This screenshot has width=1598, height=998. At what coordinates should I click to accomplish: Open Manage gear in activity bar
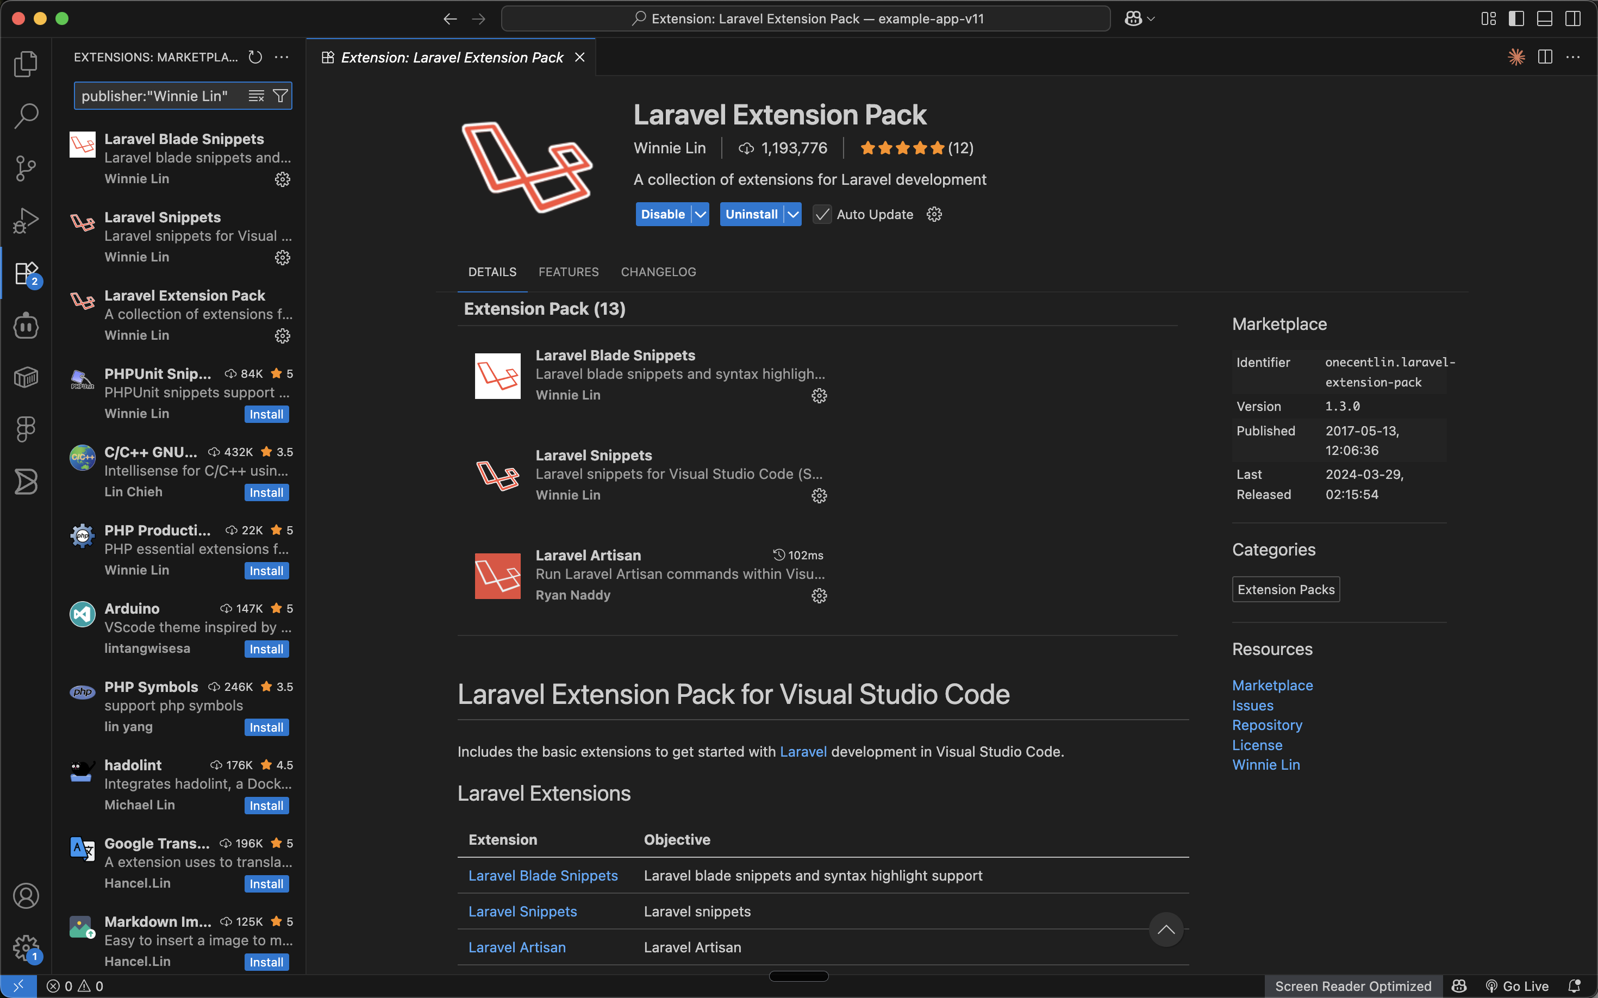pyautogui.click(x=26, y=948)
